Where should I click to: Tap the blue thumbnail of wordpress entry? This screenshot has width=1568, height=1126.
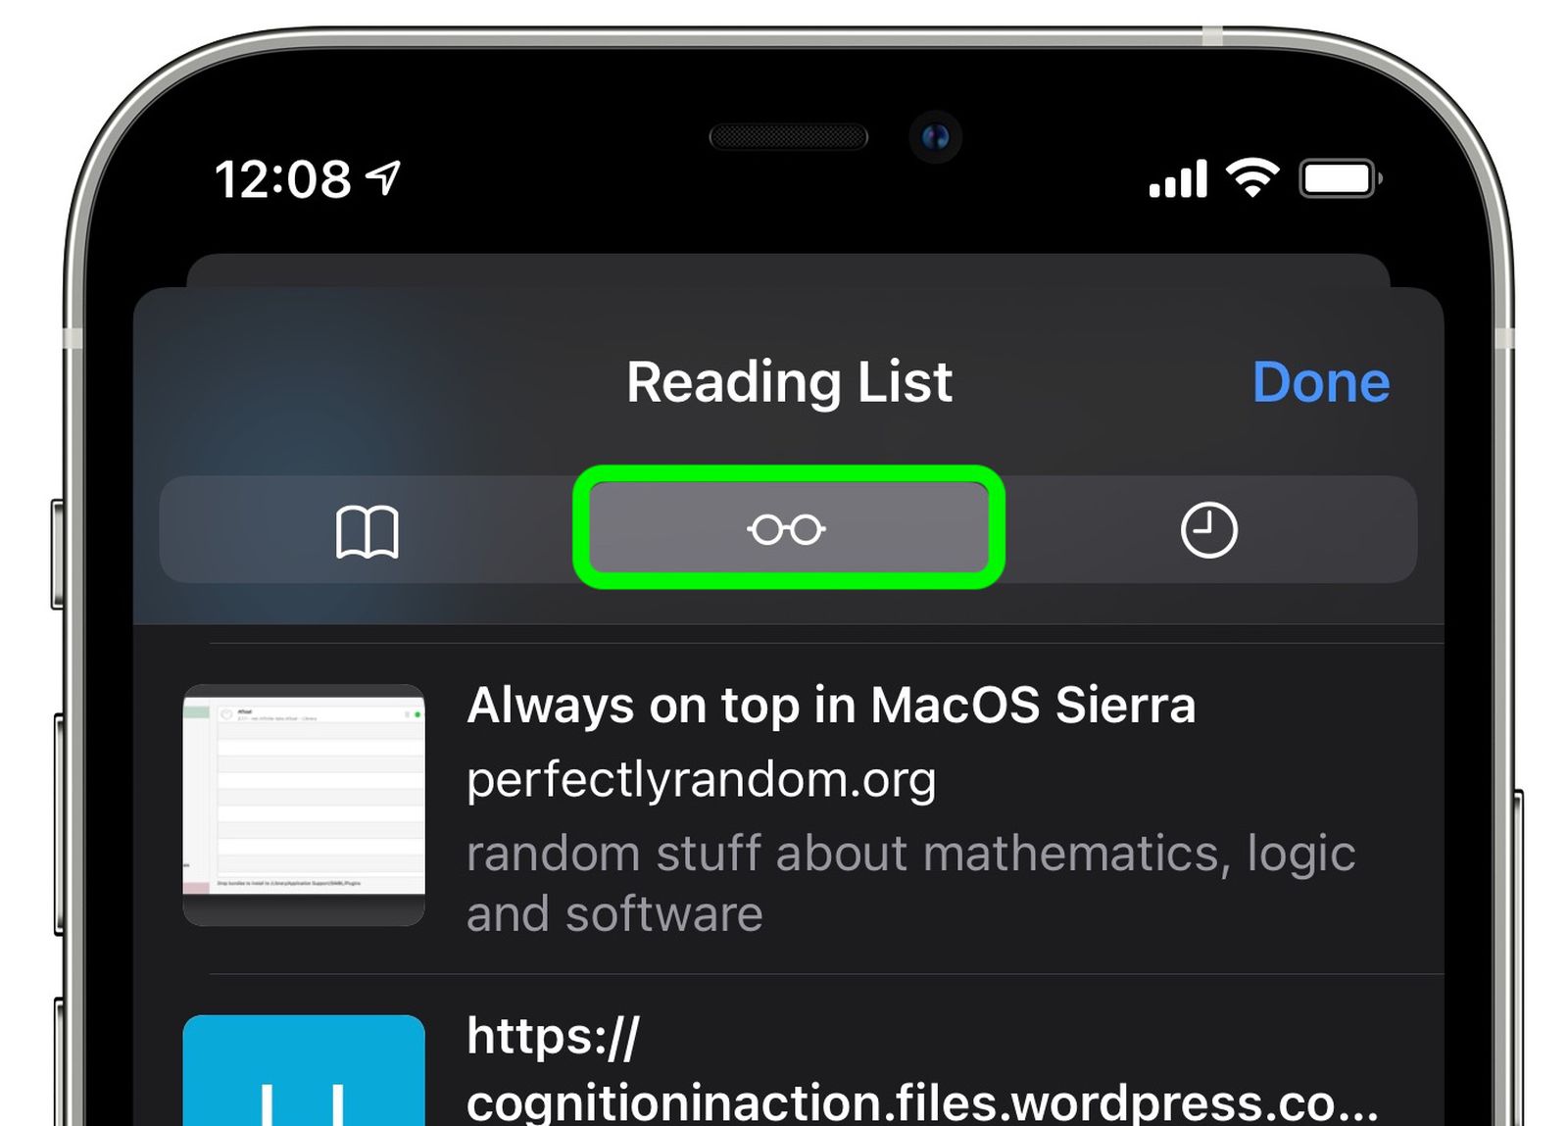[x=304, y=1070]
